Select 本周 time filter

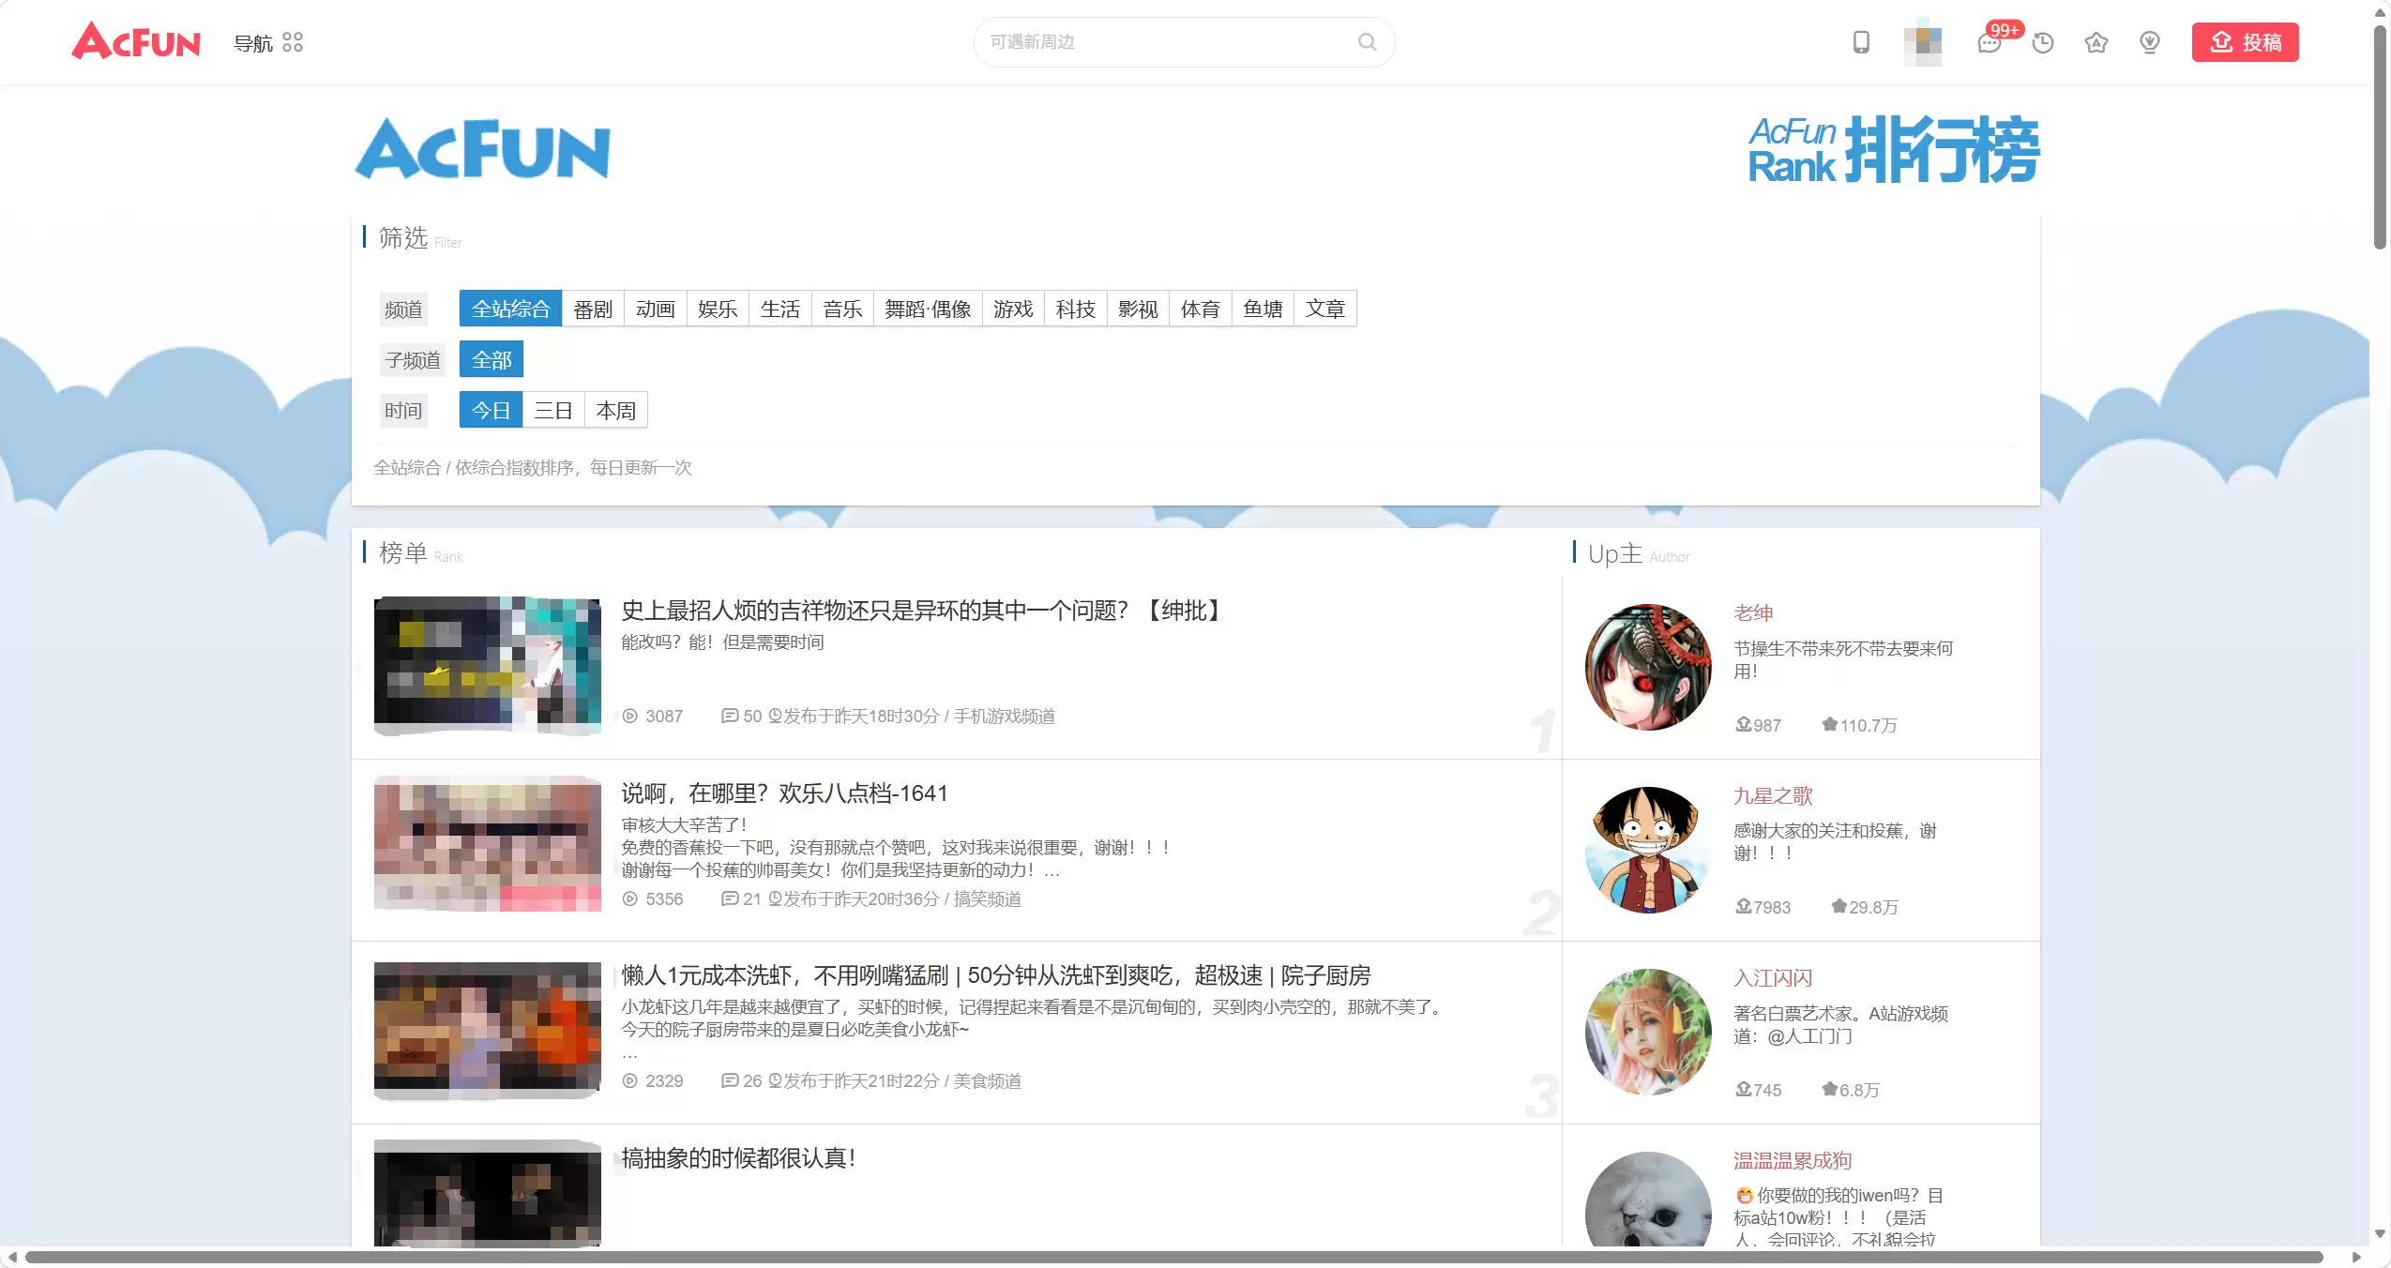(616, 410)
